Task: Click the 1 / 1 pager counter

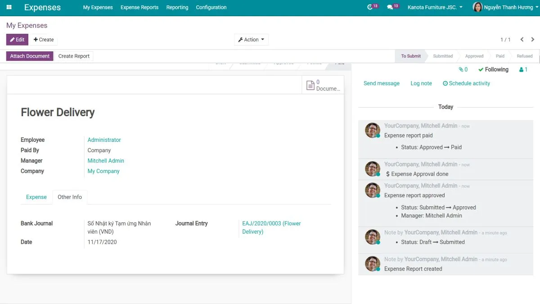Action: coord(505,40)
